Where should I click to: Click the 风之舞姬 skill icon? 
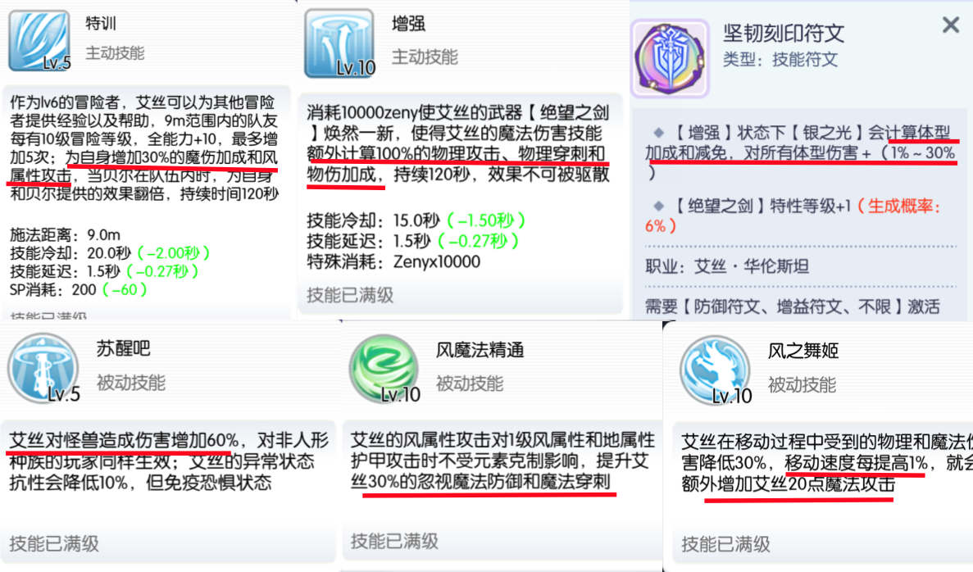tap(715, 370)
